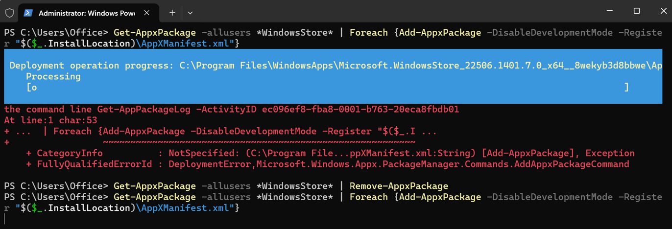Click the "Processing" status text
The image size is (672, 229).
pos(53,76)
